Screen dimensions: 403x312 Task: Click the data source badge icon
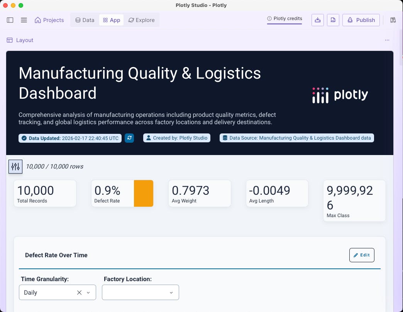pyautogui.click(x=225, y=138)
